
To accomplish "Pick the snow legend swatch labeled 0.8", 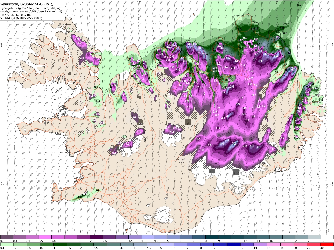I will click(x=58, y=237).
